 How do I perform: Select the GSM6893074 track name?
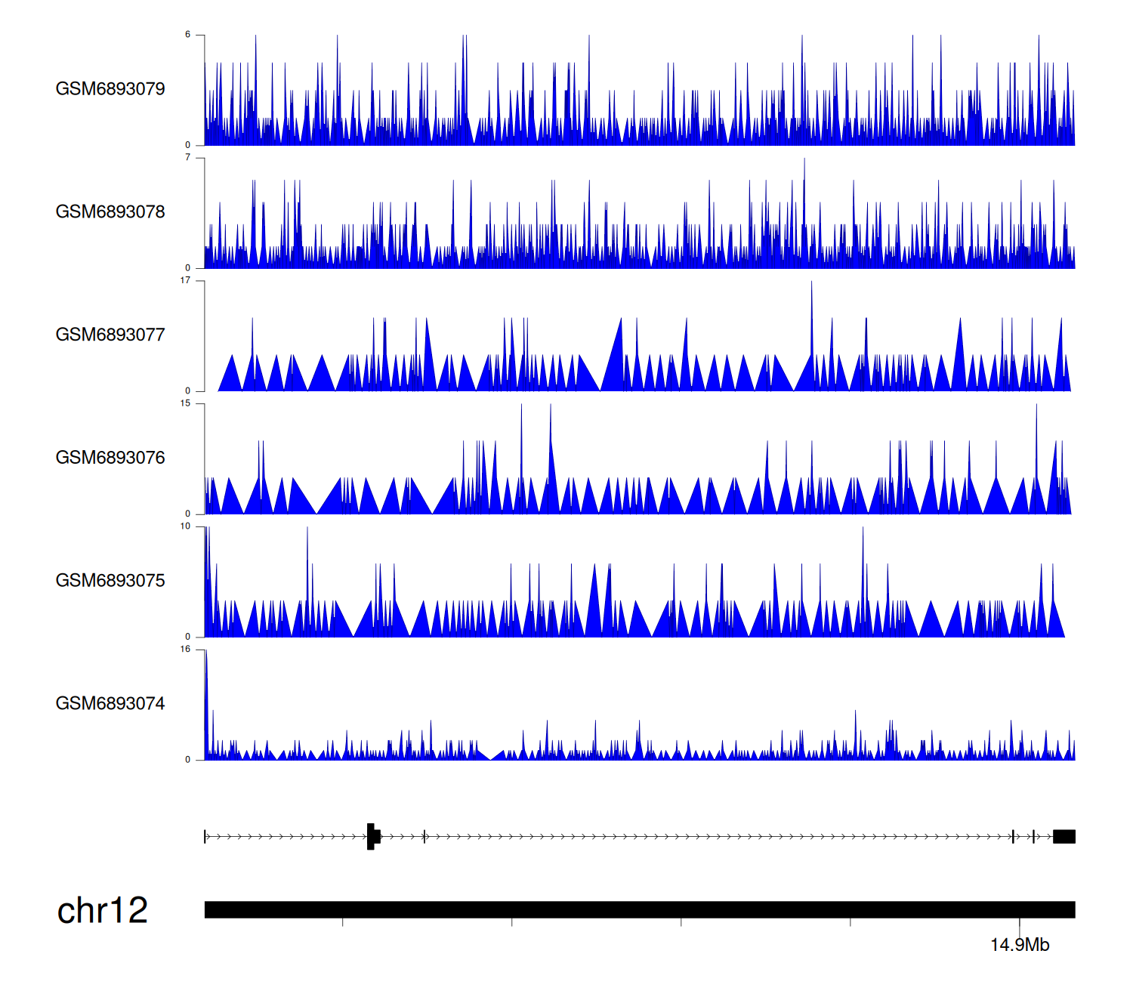click(110, 704)
